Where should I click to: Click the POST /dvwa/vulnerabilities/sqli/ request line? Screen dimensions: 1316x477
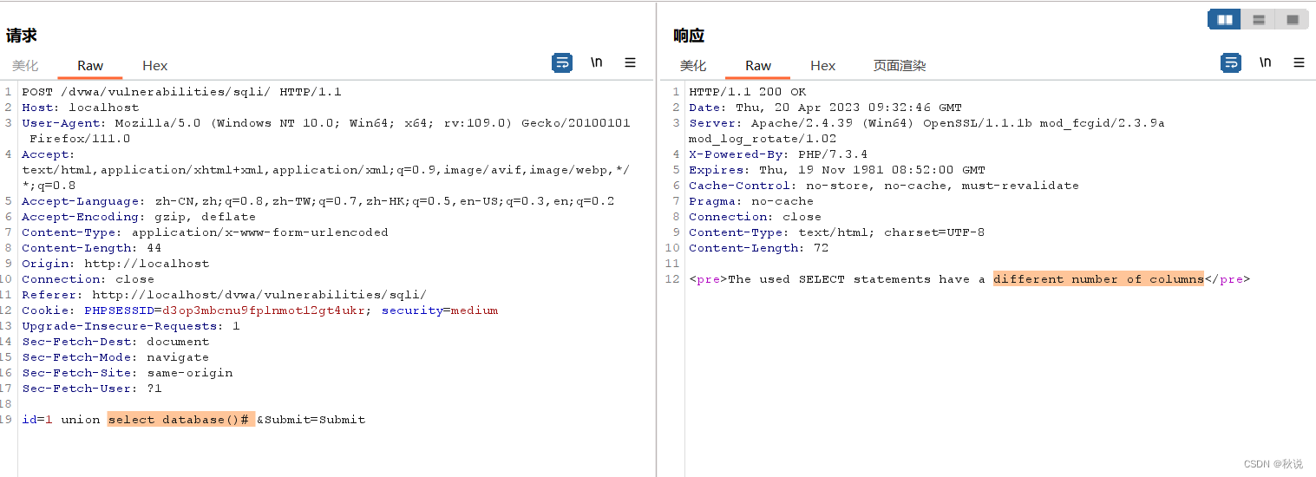(182, 92)
